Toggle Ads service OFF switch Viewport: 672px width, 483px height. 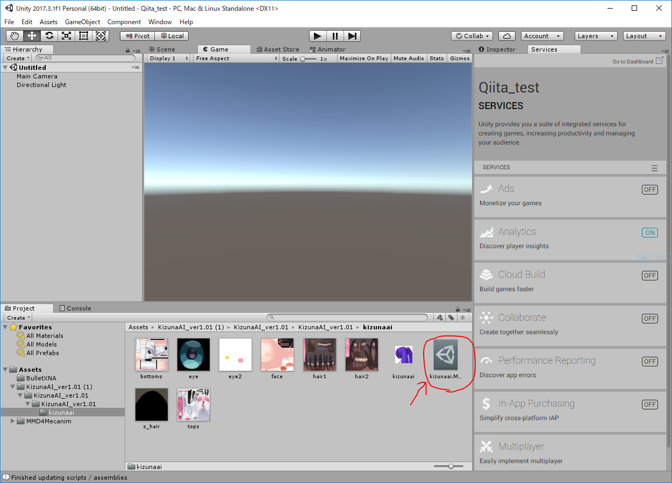[650, 190]
